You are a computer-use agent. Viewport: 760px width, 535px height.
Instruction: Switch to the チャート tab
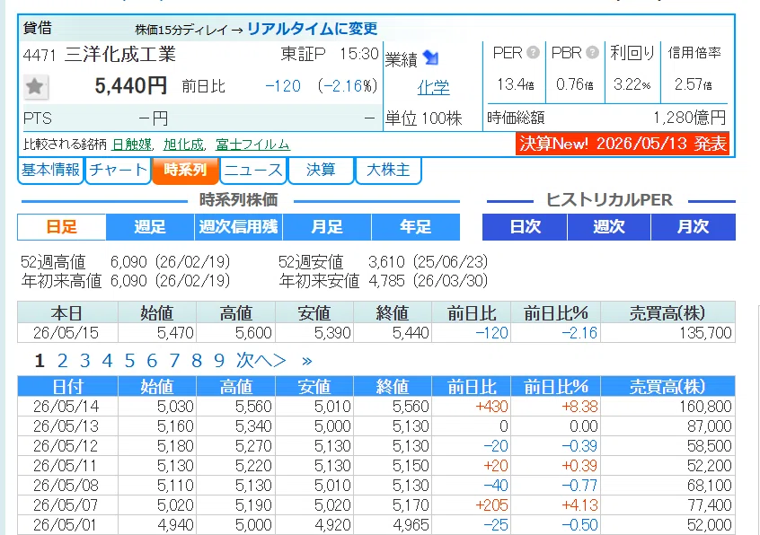[119, 170]
